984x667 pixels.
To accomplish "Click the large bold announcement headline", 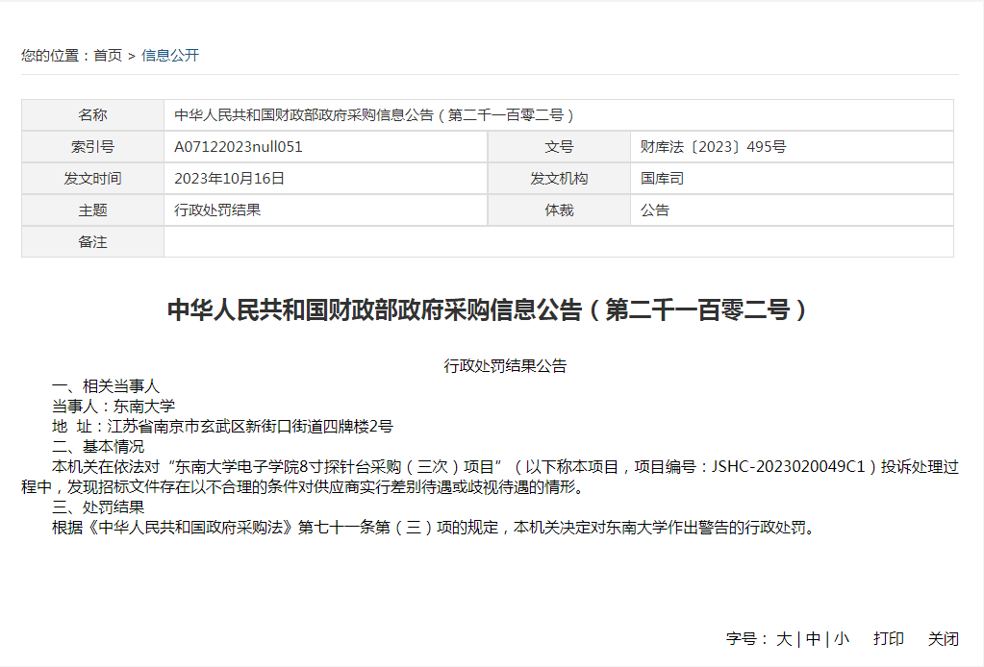I will pyautogui.click(x=488, y=309).
